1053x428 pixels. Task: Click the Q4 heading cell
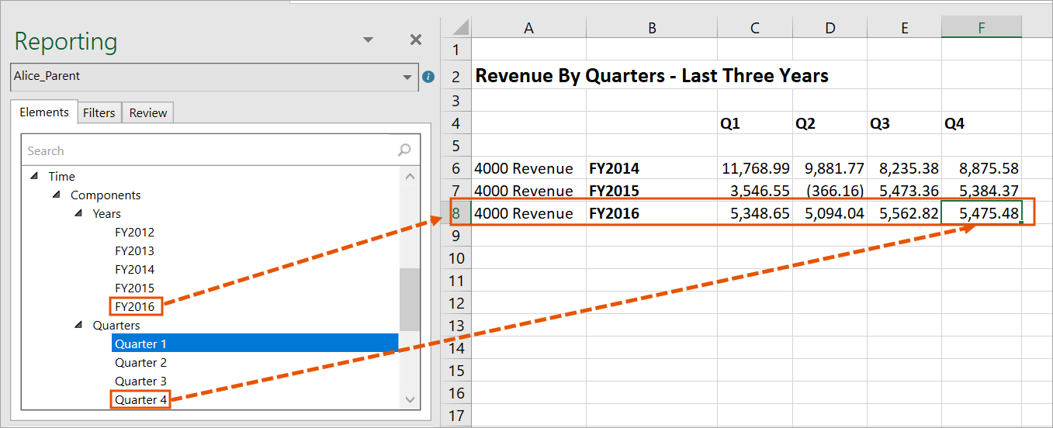[982, 123]
